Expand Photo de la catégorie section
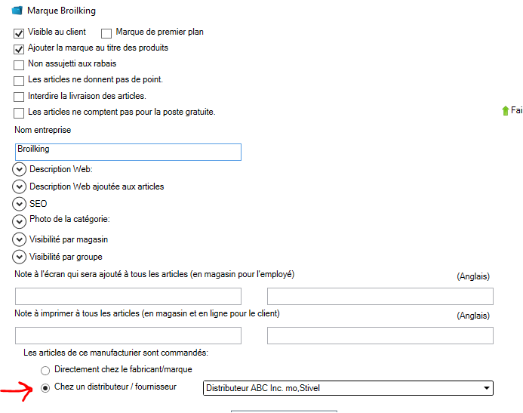Image resolution: width=523 pixels, height=413 pixels. point(19,221)
